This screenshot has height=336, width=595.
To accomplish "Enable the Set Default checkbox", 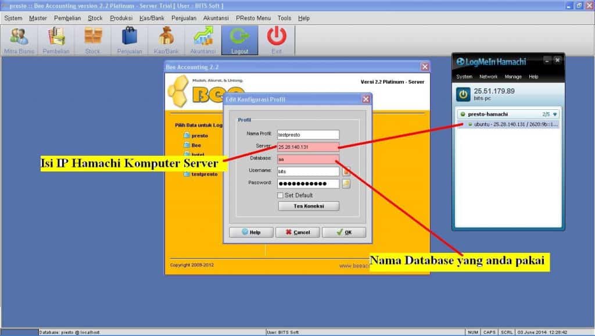I will (x=280, y=195).
